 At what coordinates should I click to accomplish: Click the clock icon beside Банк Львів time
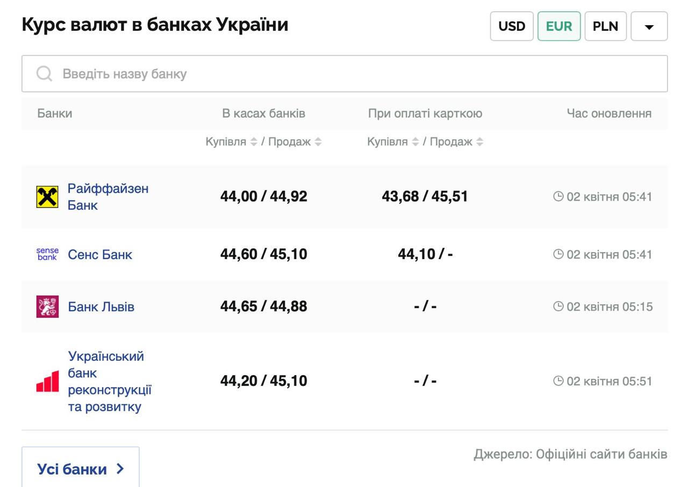point(559,306)
